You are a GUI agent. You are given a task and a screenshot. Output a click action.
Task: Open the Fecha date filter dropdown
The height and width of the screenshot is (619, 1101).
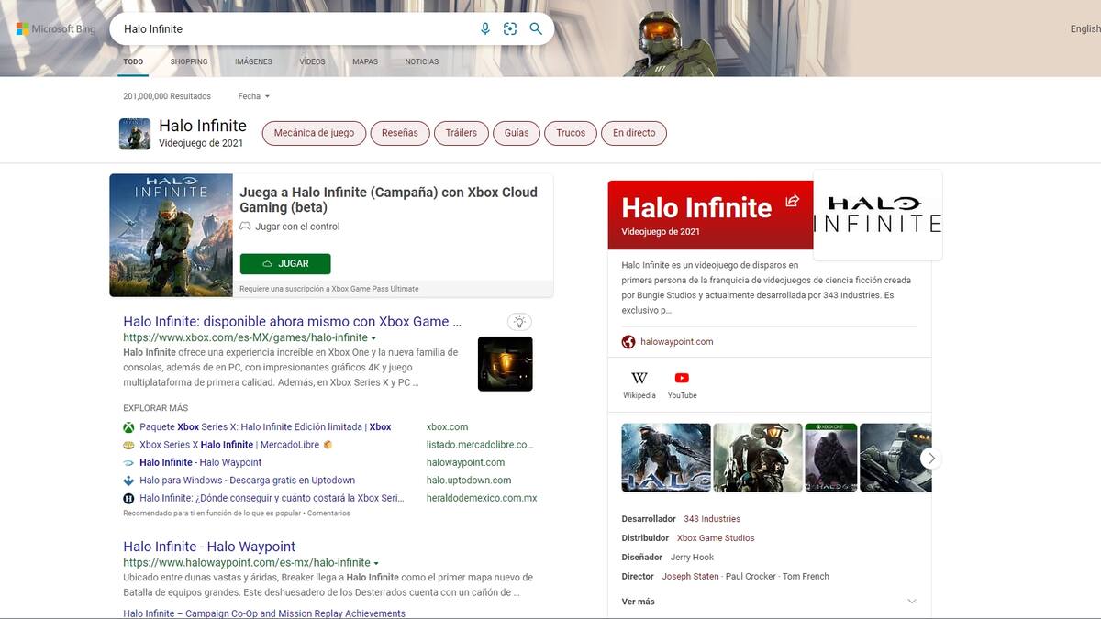254,96
